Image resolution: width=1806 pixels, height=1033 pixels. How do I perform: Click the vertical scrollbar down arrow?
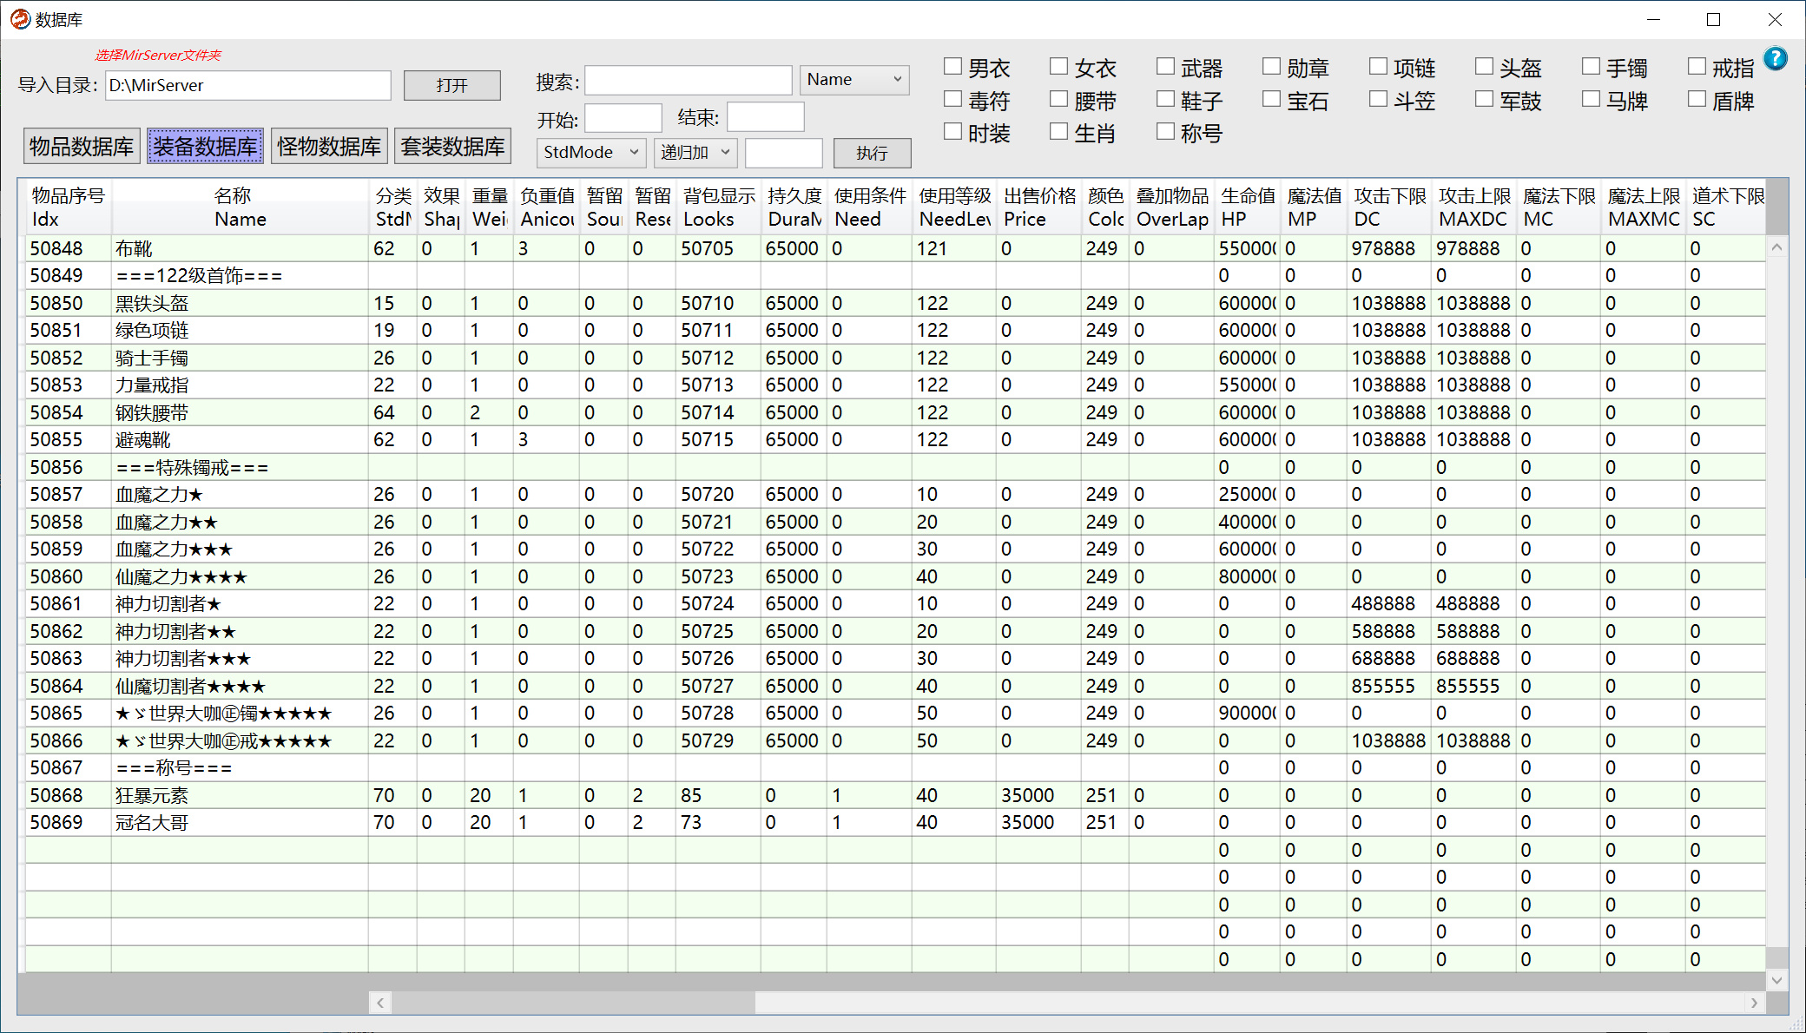pyautogui.click(x=1776, y=980)
